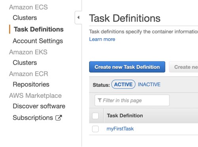Focus the Filter in this page field
This screenshot has width=198, height=147.
pos(132,100)
